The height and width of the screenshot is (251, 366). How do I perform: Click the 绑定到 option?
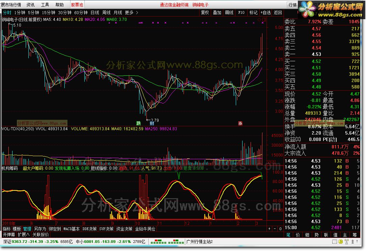[55, 229]
